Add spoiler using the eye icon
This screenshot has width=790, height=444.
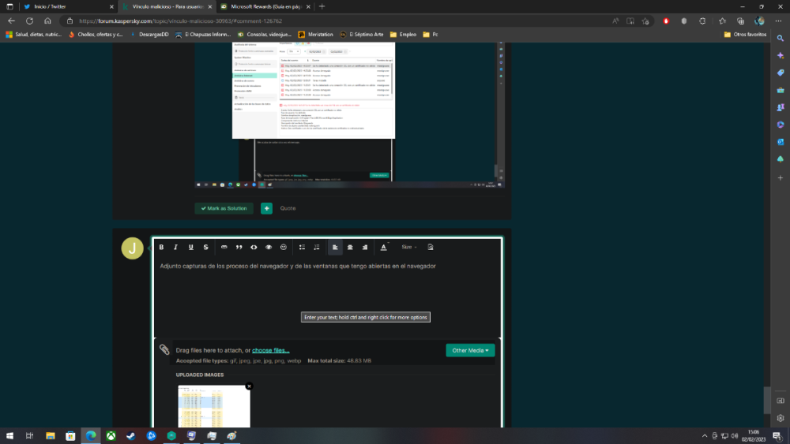coord(269,247)
